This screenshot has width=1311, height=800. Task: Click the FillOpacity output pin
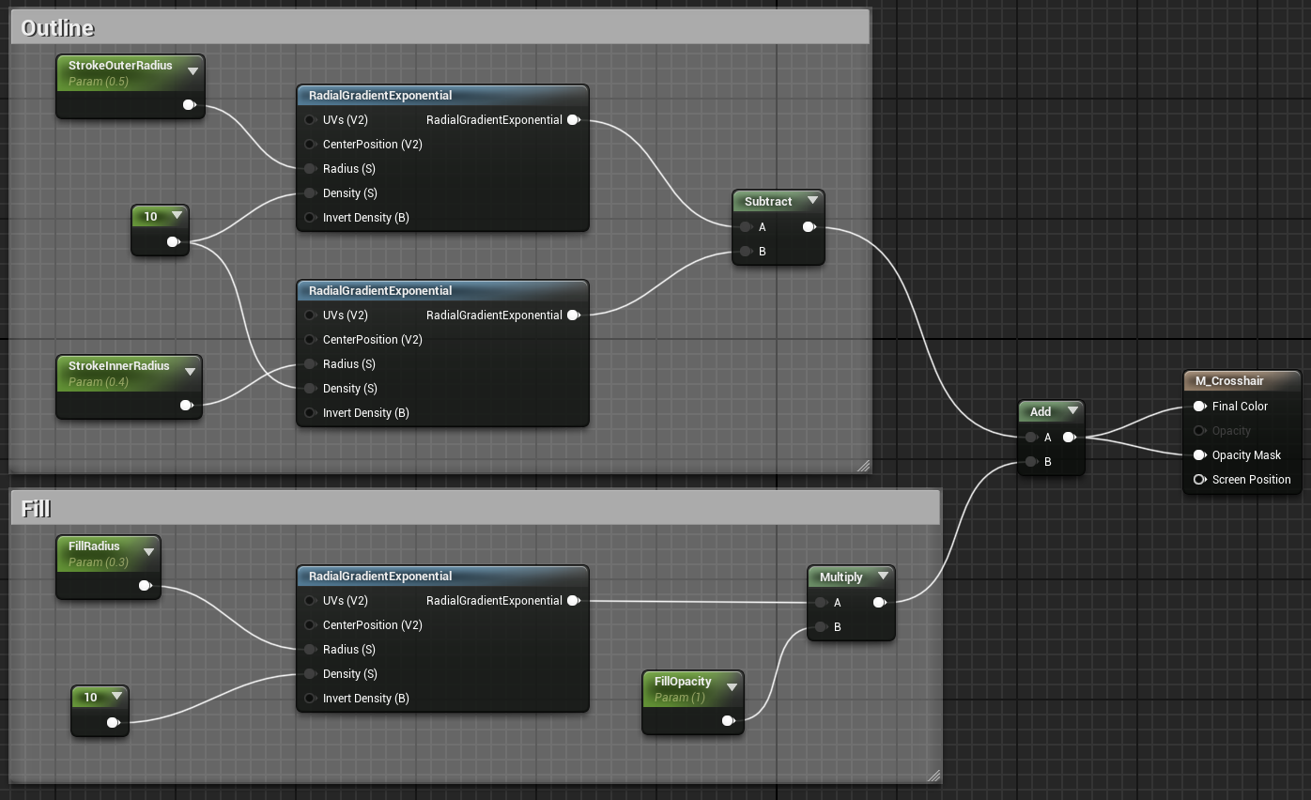728,720
